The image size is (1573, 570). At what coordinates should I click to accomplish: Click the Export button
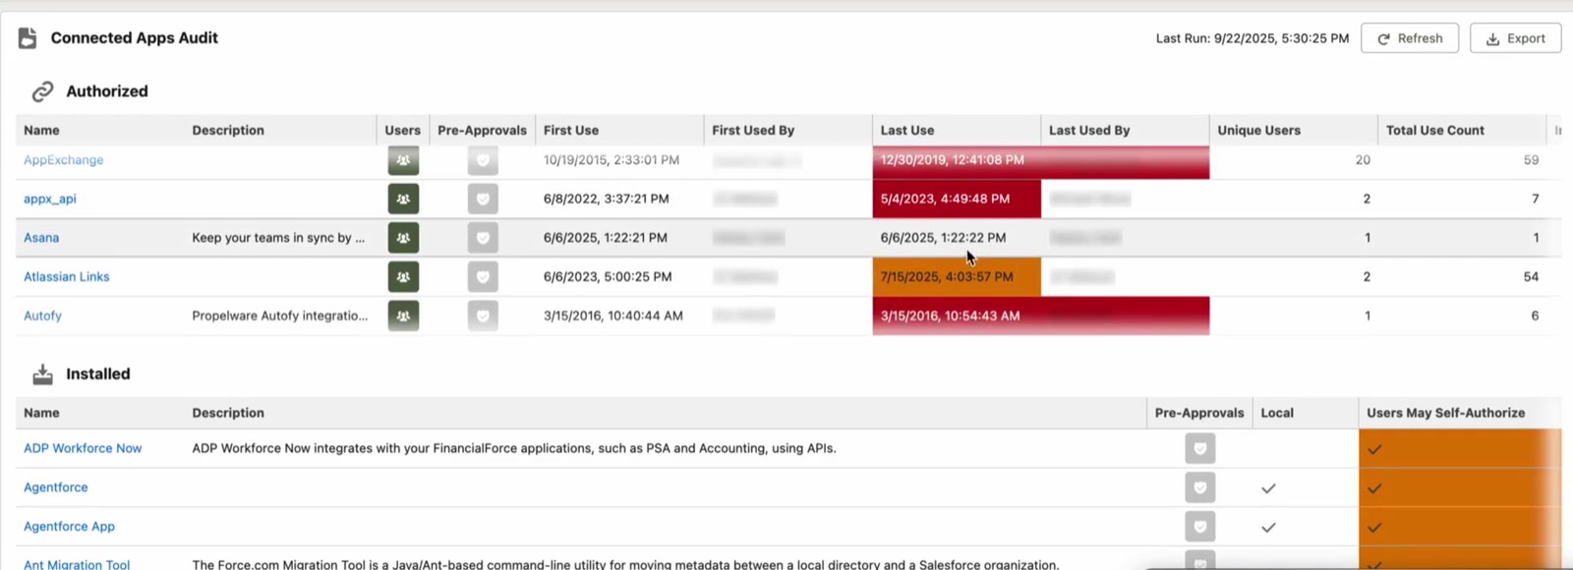pyautogui.click(x=1515, y=38)
